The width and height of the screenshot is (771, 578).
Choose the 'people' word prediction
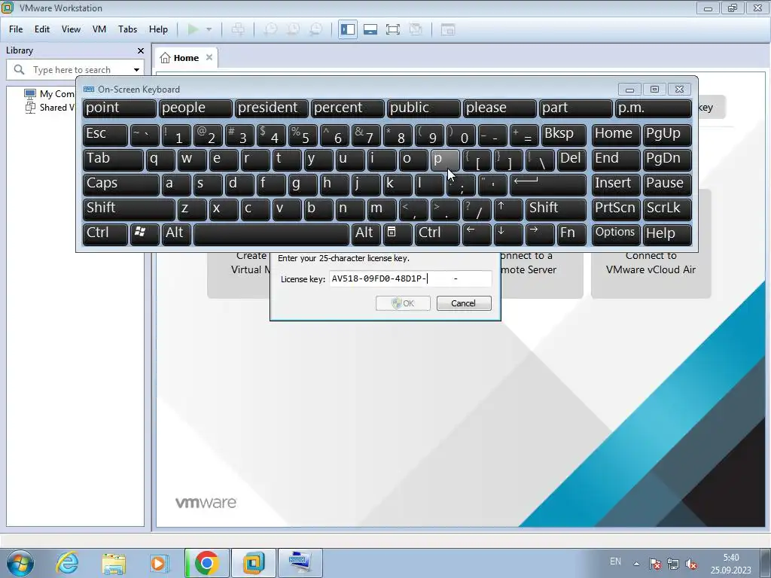195,108
